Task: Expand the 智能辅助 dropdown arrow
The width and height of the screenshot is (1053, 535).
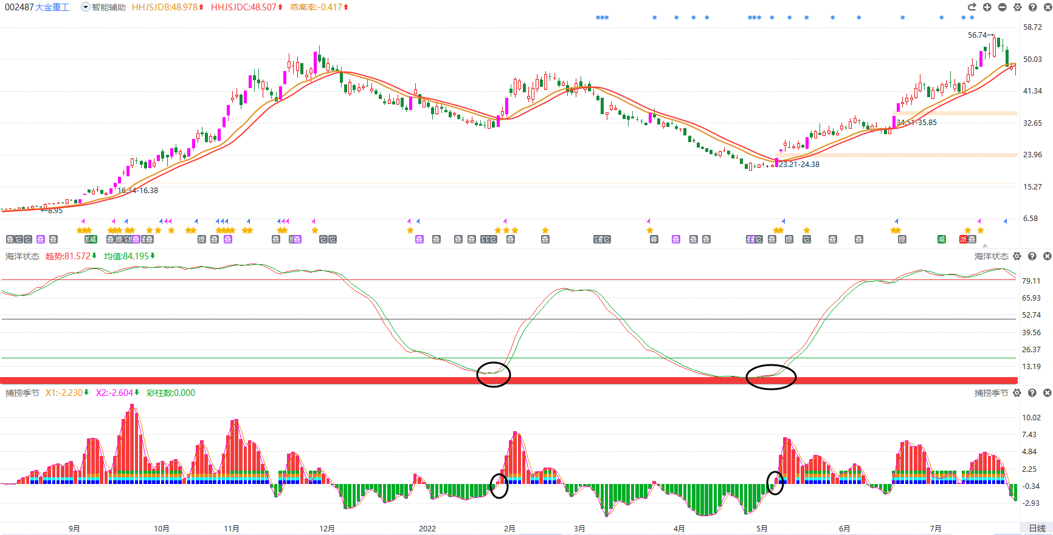Action: tap(85, 7)
